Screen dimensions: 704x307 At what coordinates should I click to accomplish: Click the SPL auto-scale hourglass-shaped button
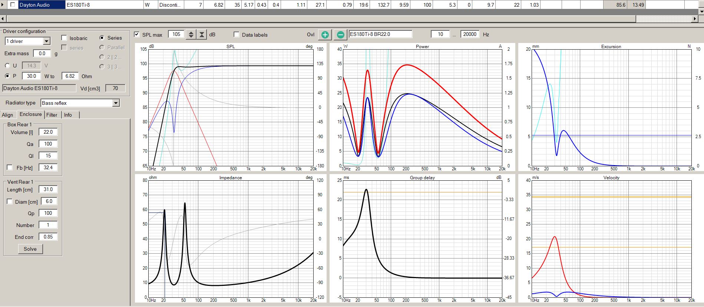(201, 34)
